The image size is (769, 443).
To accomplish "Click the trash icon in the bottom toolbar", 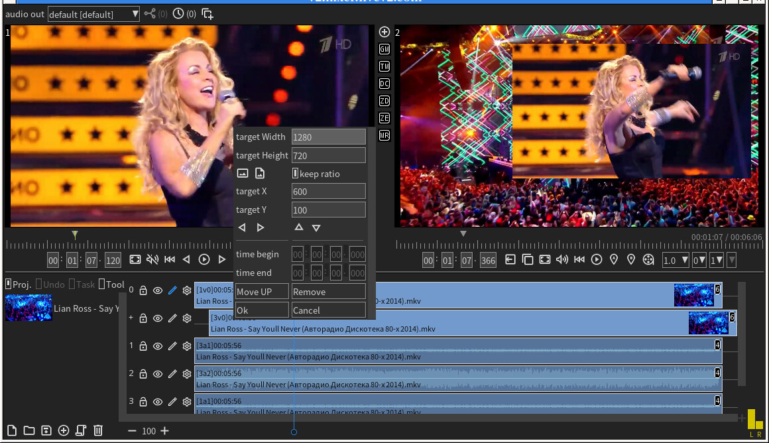I will 98,430.
